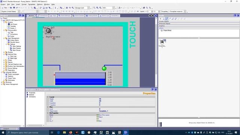Select Analog Alarms in project tree

click(x=14, y=40)
